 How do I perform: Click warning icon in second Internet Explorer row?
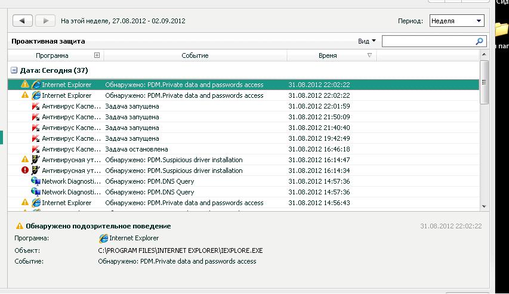point(24,95)
